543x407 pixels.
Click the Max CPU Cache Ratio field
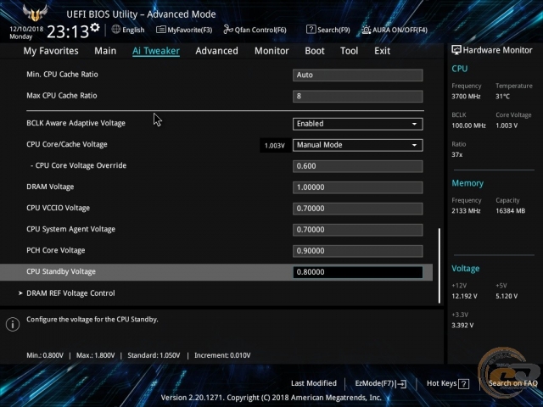tap(358, 96)
